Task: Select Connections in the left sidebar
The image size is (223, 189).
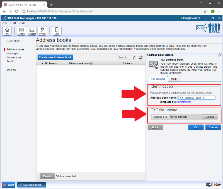Action: click(14, 57)
